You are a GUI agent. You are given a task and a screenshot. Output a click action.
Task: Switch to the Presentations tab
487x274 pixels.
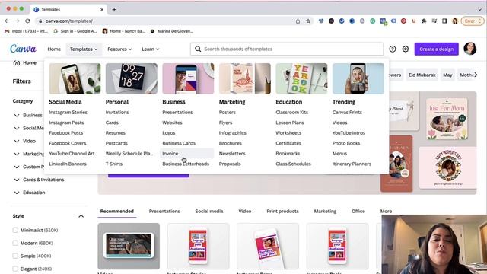click(164, 212)
